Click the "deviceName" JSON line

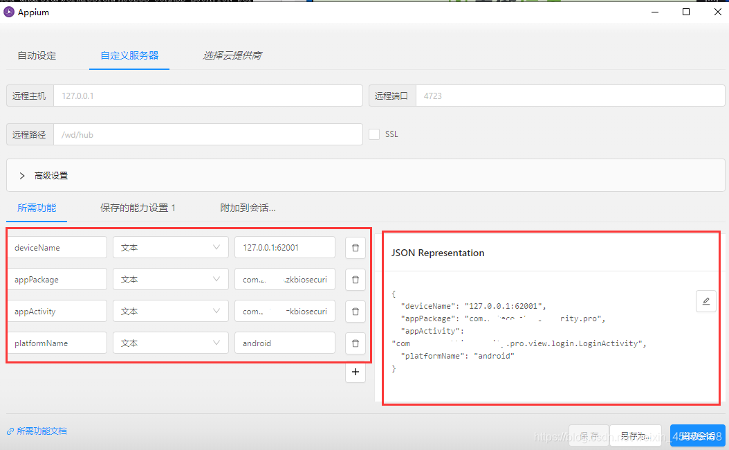[473, 306]
